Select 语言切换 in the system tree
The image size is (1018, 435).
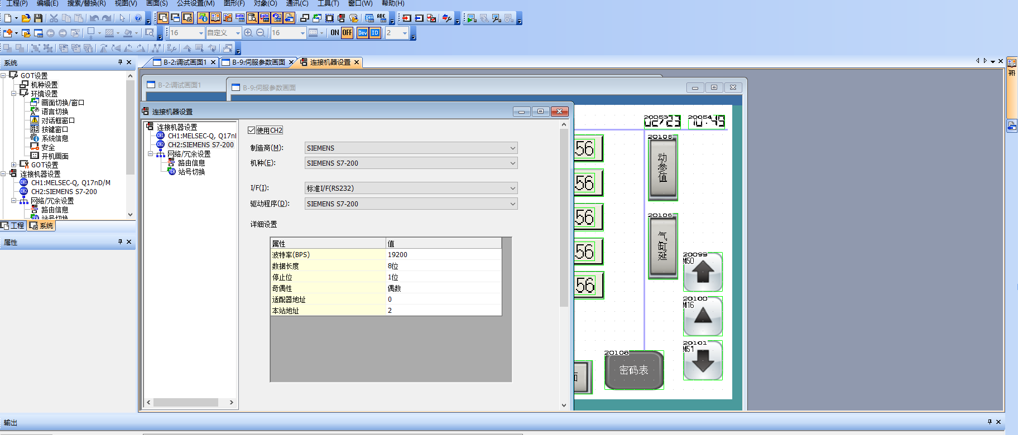click(x=55, y=112)
